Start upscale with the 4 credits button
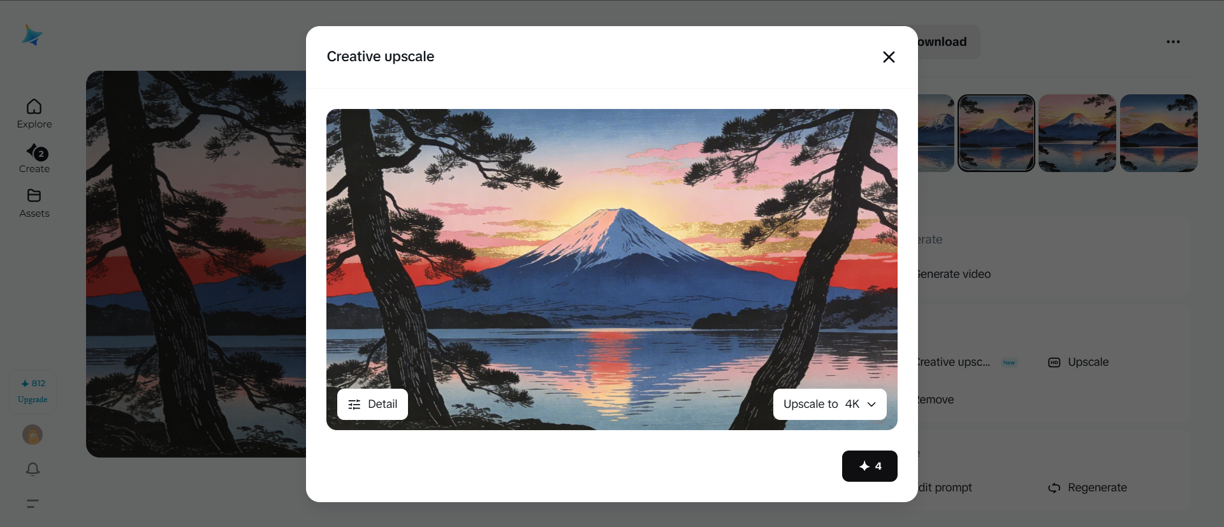Image resolution: width=1224 pixels, height=527 pixels. 870,466
